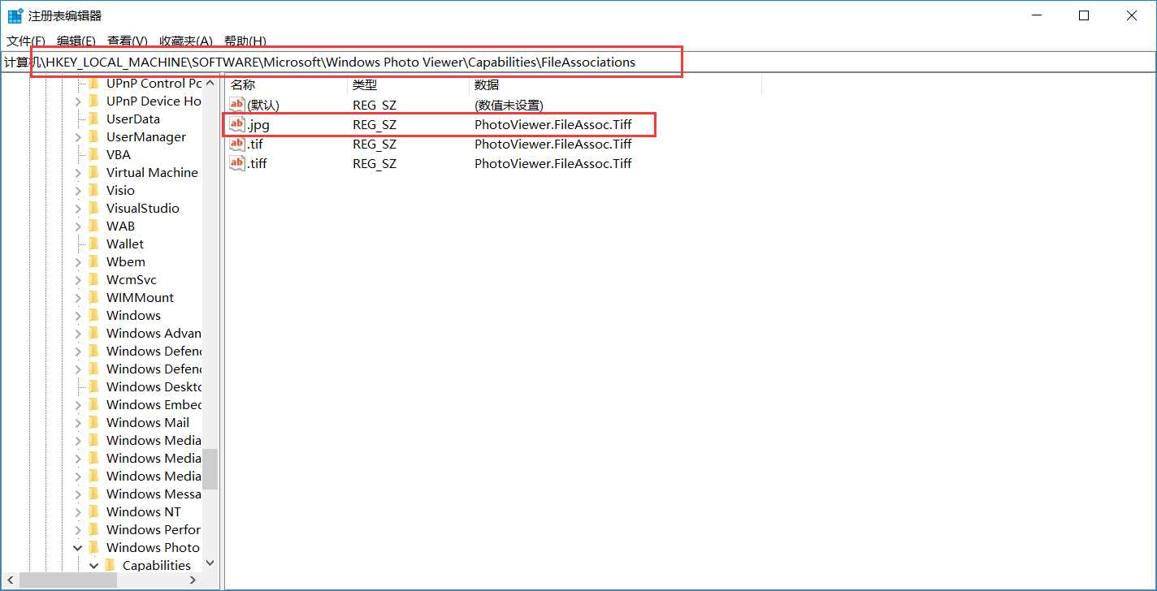
Task: Open the 文件(F) menu
Action: tap(26, 41)
